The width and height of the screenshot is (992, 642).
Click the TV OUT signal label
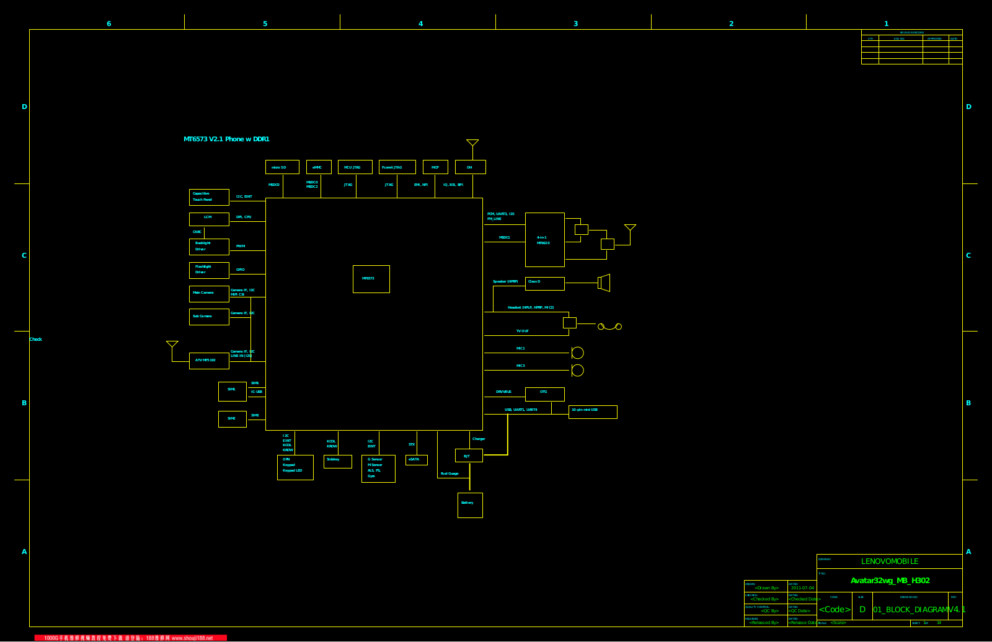(x=523, y=331)
